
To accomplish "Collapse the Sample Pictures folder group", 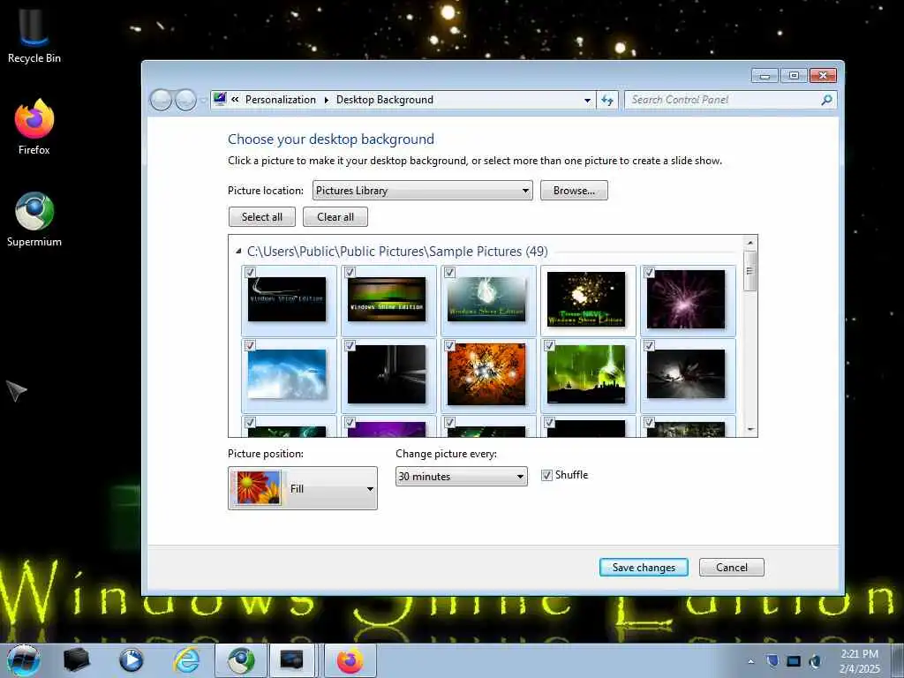I will [x=238, y=252].
